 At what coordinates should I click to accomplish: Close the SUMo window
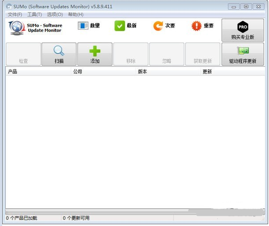[x=258, y=7]
